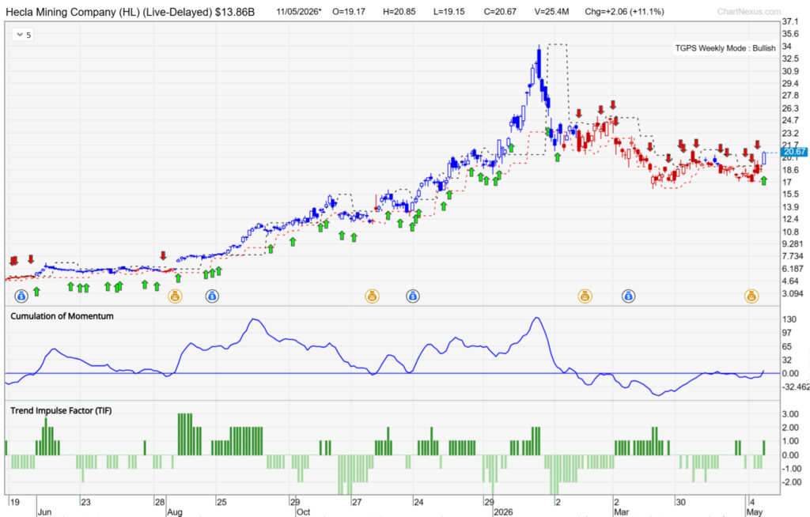Image resolution: width=810 pixels, height=517 pixels.
Task: Click the Oct month label on the time axis
Action: coord(303,511)
